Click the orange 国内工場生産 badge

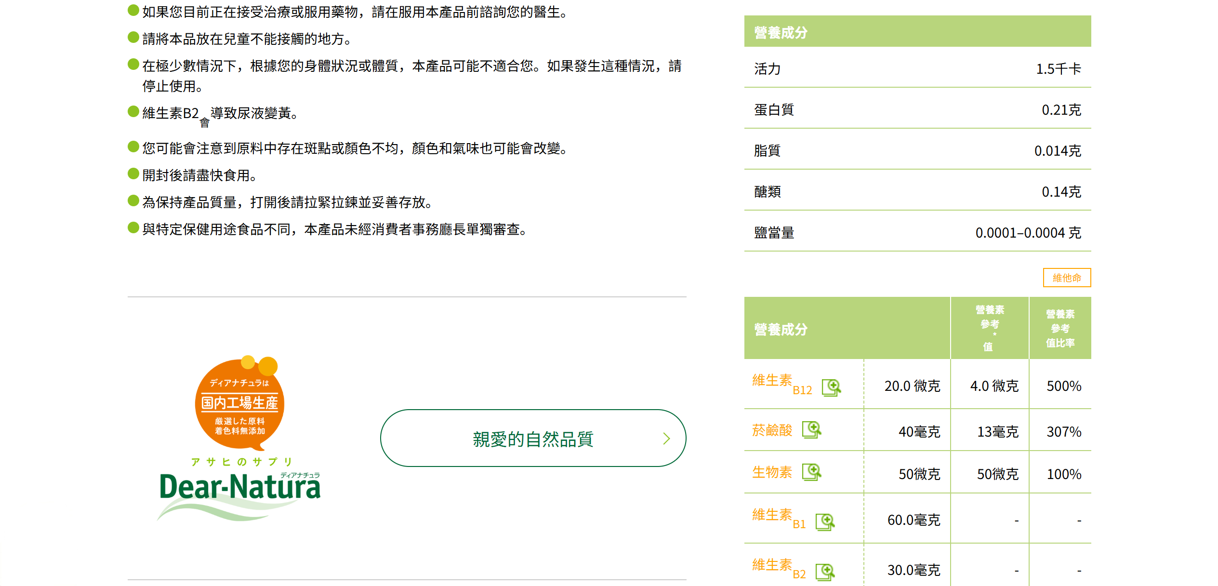point(239,403)
